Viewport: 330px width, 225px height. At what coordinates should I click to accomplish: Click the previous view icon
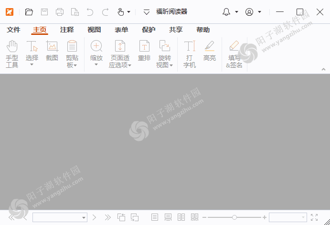[121, 217]
